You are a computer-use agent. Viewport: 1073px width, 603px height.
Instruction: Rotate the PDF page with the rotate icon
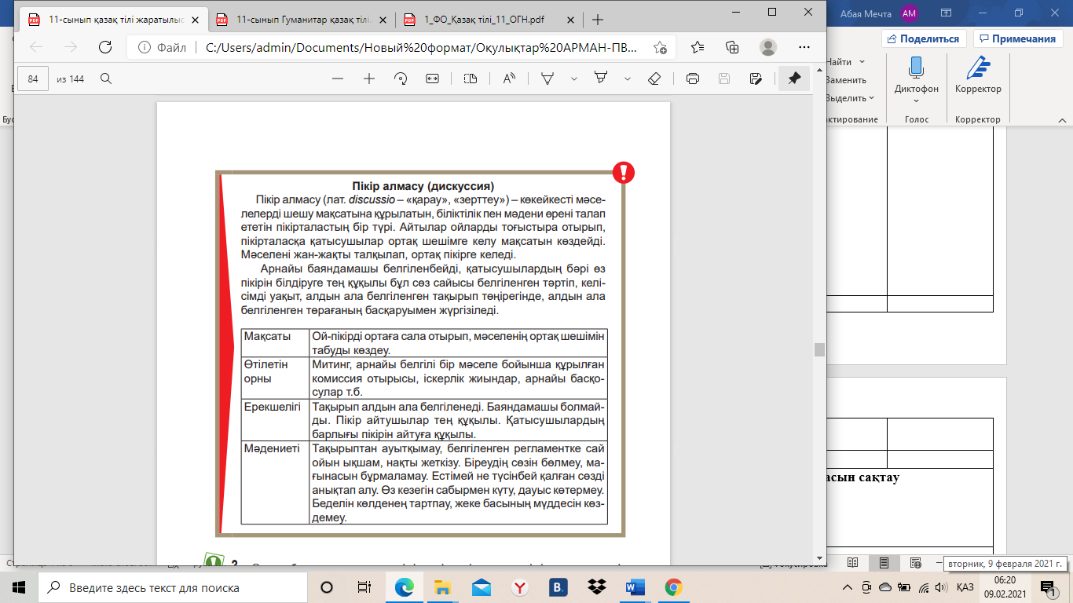[401, 79]
